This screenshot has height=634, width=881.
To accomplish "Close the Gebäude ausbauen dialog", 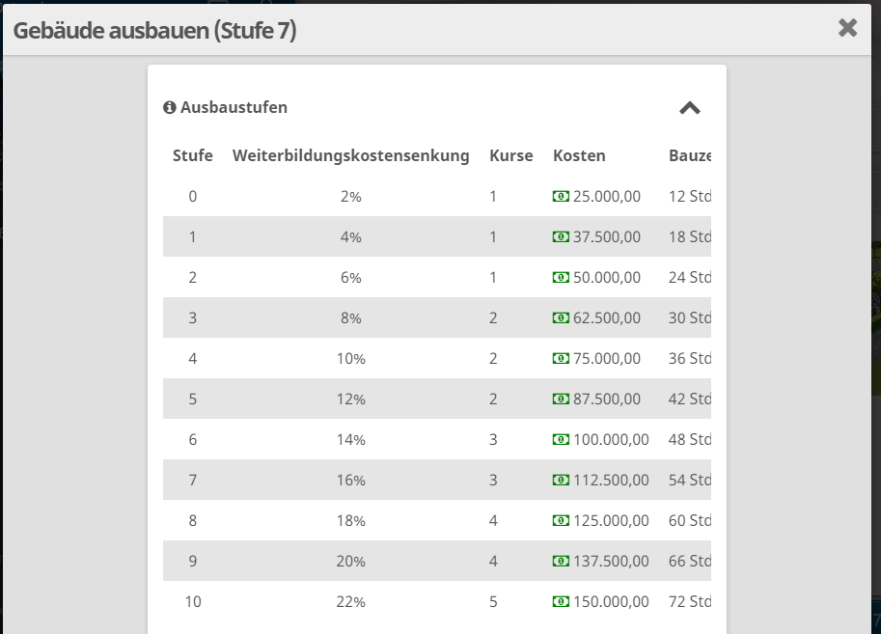I will (847, 28).
